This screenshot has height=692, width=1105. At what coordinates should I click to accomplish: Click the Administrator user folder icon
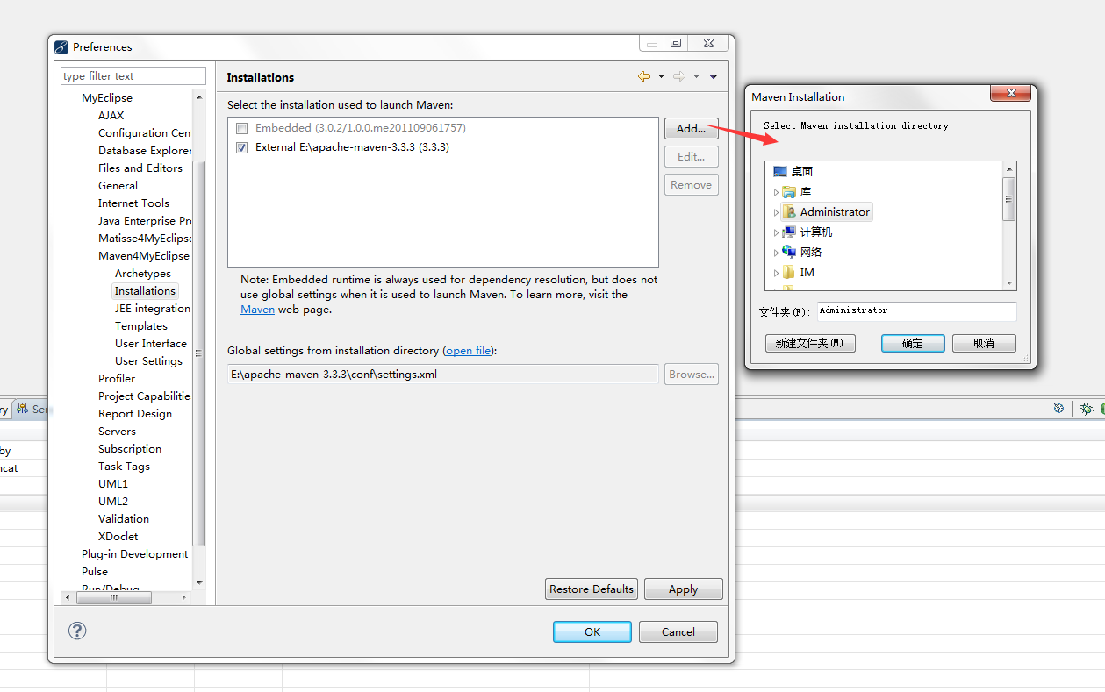click(789, 212)
